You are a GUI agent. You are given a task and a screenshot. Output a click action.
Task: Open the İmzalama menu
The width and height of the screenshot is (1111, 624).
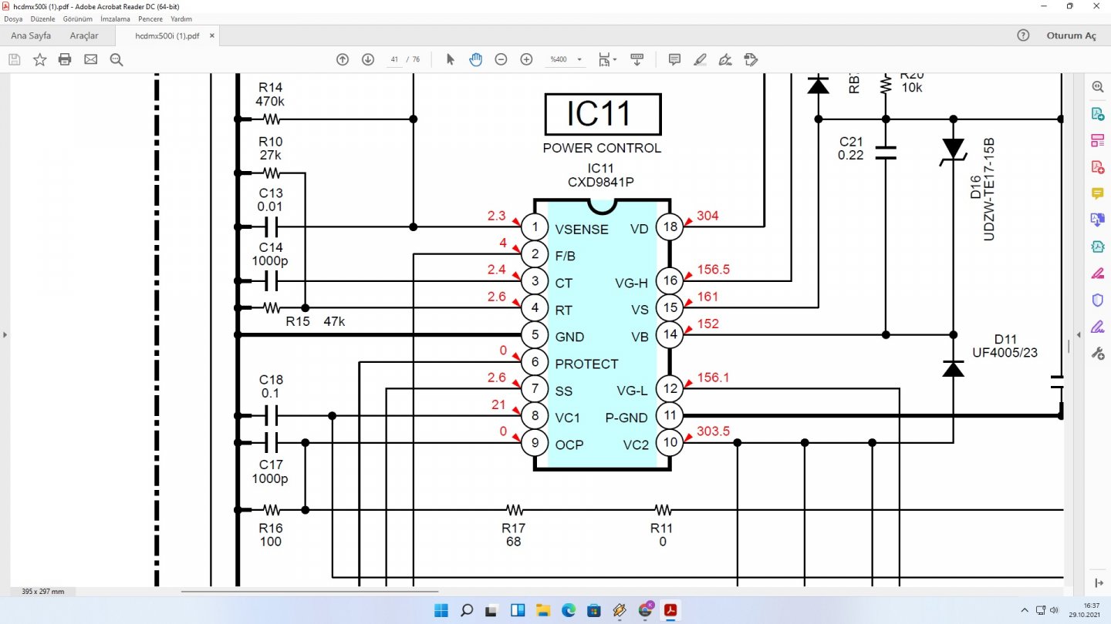115,18
